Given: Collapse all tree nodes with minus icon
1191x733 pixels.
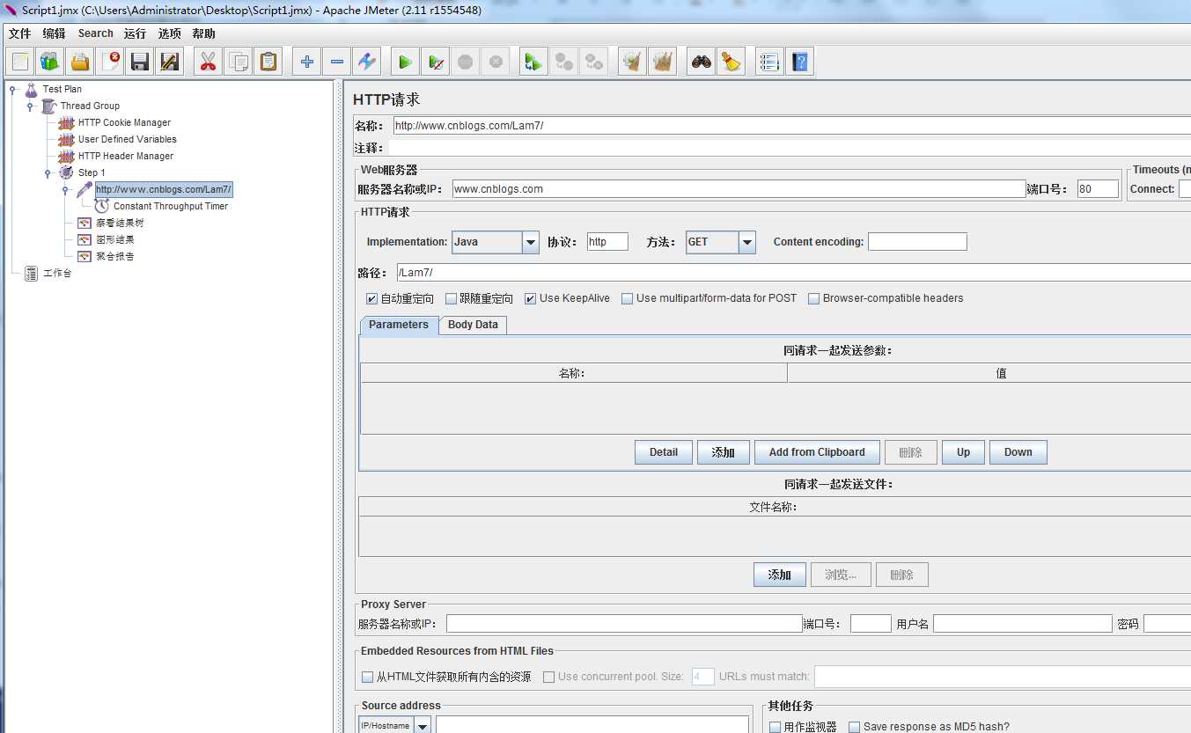Looking at the screenshot, I should (x=336, y=62).
